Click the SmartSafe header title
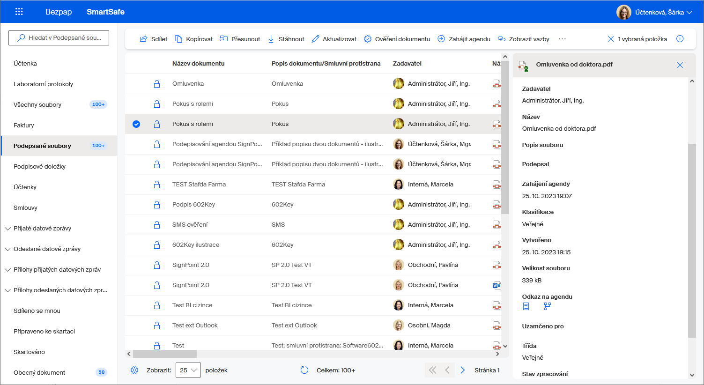The width and height of the screenshot is (704, 385). (105, 12)
